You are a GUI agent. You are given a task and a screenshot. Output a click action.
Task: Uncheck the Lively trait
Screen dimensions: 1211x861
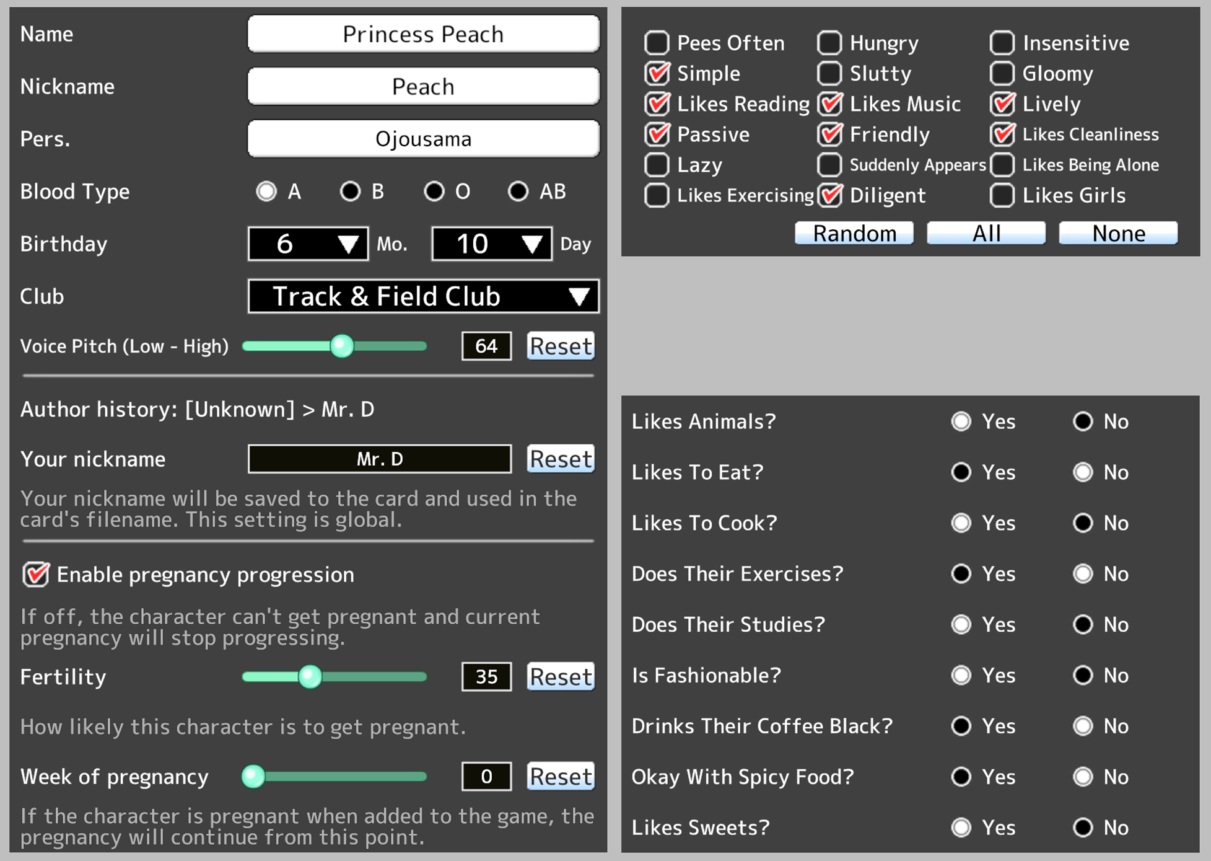(x=1002, y=104)
